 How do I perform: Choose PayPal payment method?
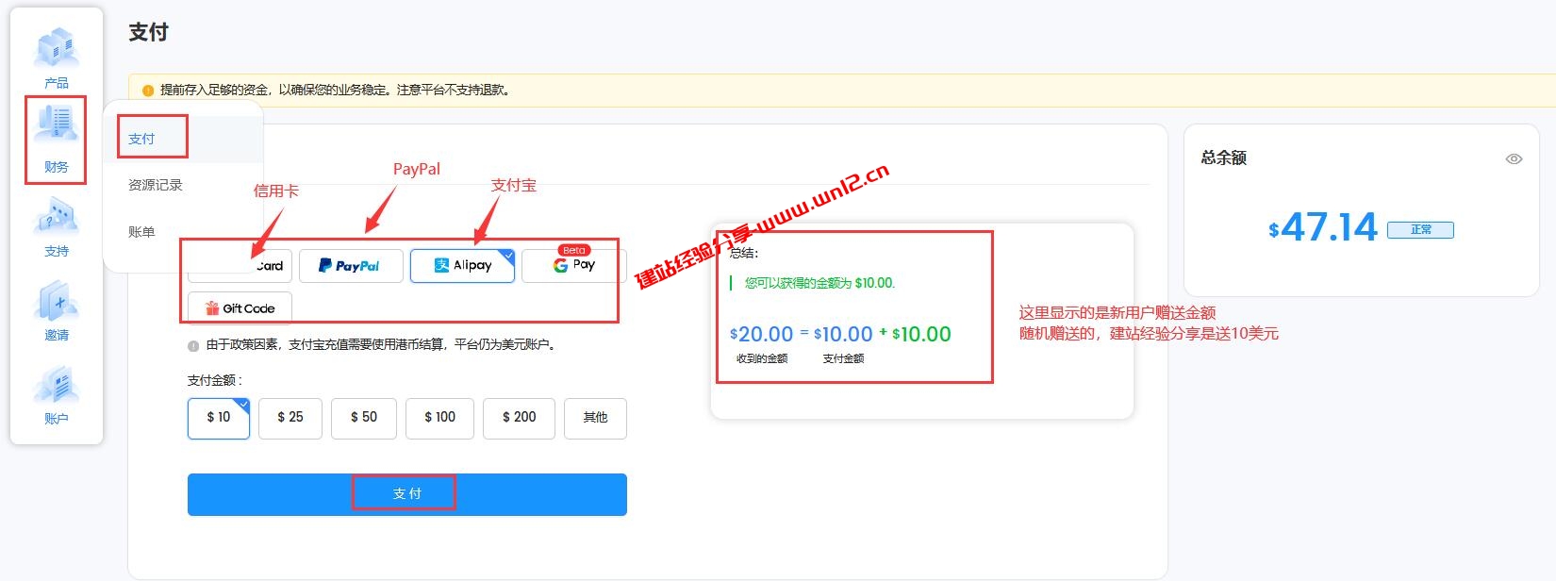click(x=351, y=266)
